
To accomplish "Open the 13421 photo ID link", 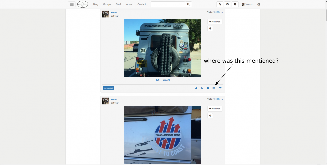I will click(216, 99).
